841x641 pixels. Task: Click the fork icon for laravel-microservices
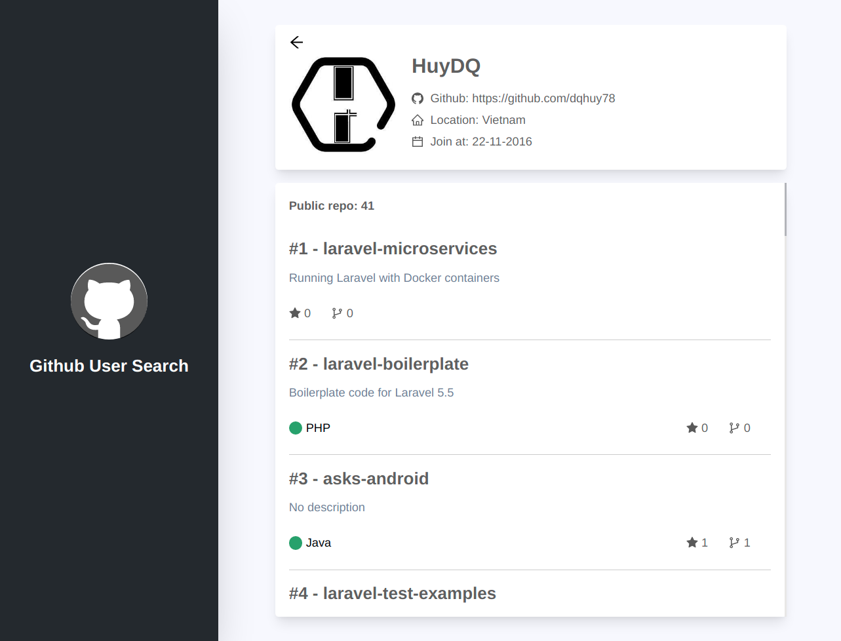337,313
